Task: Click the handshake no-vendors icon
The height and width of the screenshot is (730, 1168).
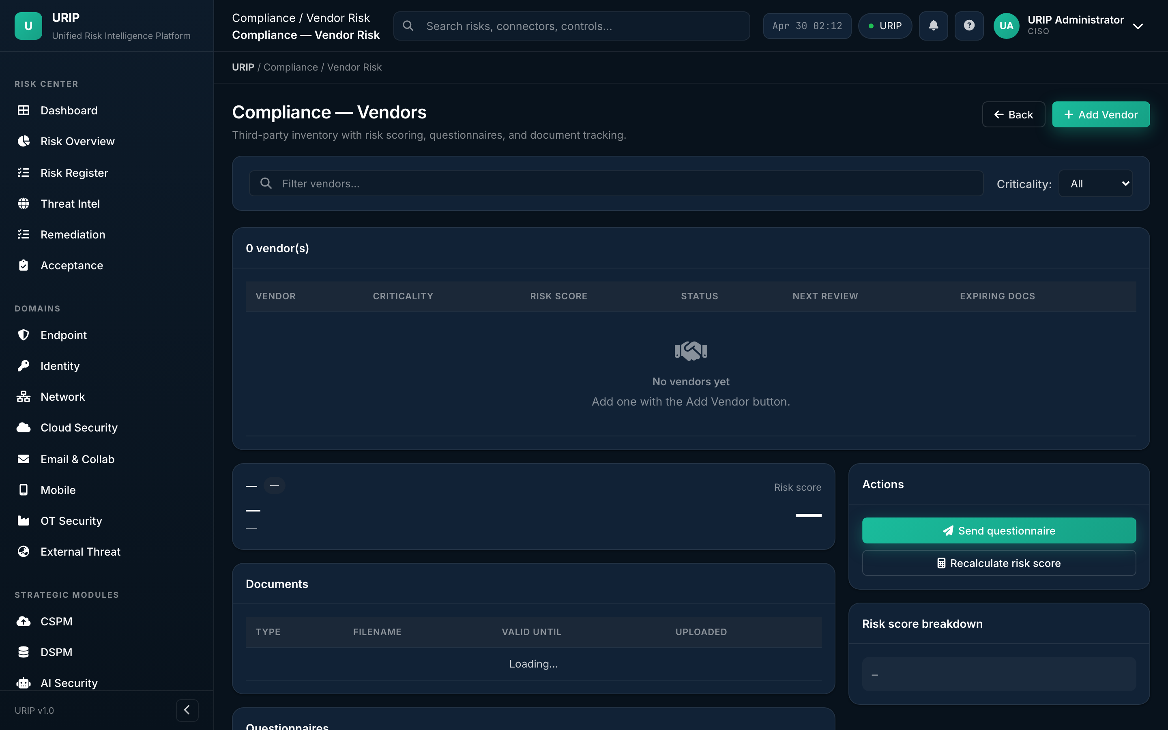Action: (691, 351)
